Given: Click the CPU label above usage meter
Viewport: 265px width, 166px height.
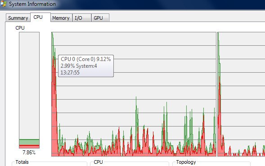Looking at the screenshot, I should coord(20,28).
